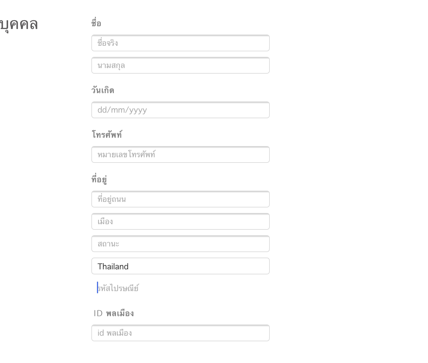Click the โทรศัพท์ phone label
Viewport: 428px width, 363px height.
click(107, 135)
